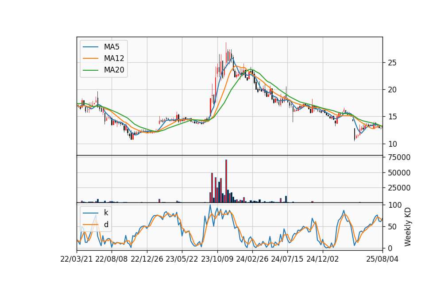The height and width of the screenshot is (305, 425).
Task: Click the MA5 legend label
Action: click(112, 47)
